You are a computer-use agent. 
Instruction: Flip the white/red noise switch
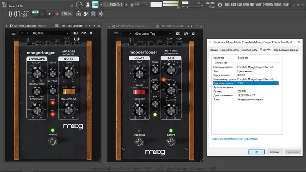(68, 91)
